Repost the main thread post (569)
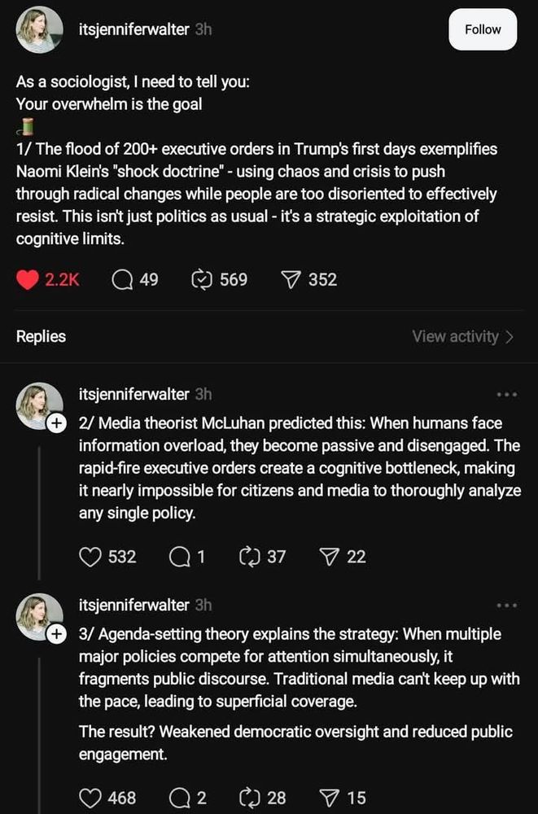 click(201, 280)
